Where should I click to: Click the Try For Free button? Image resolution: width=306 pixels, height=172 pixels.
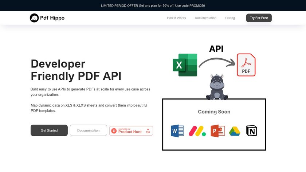click(259, 18)
